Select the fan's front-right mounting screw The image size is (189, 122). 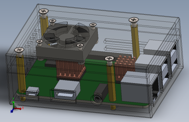(x=80, y=46)
